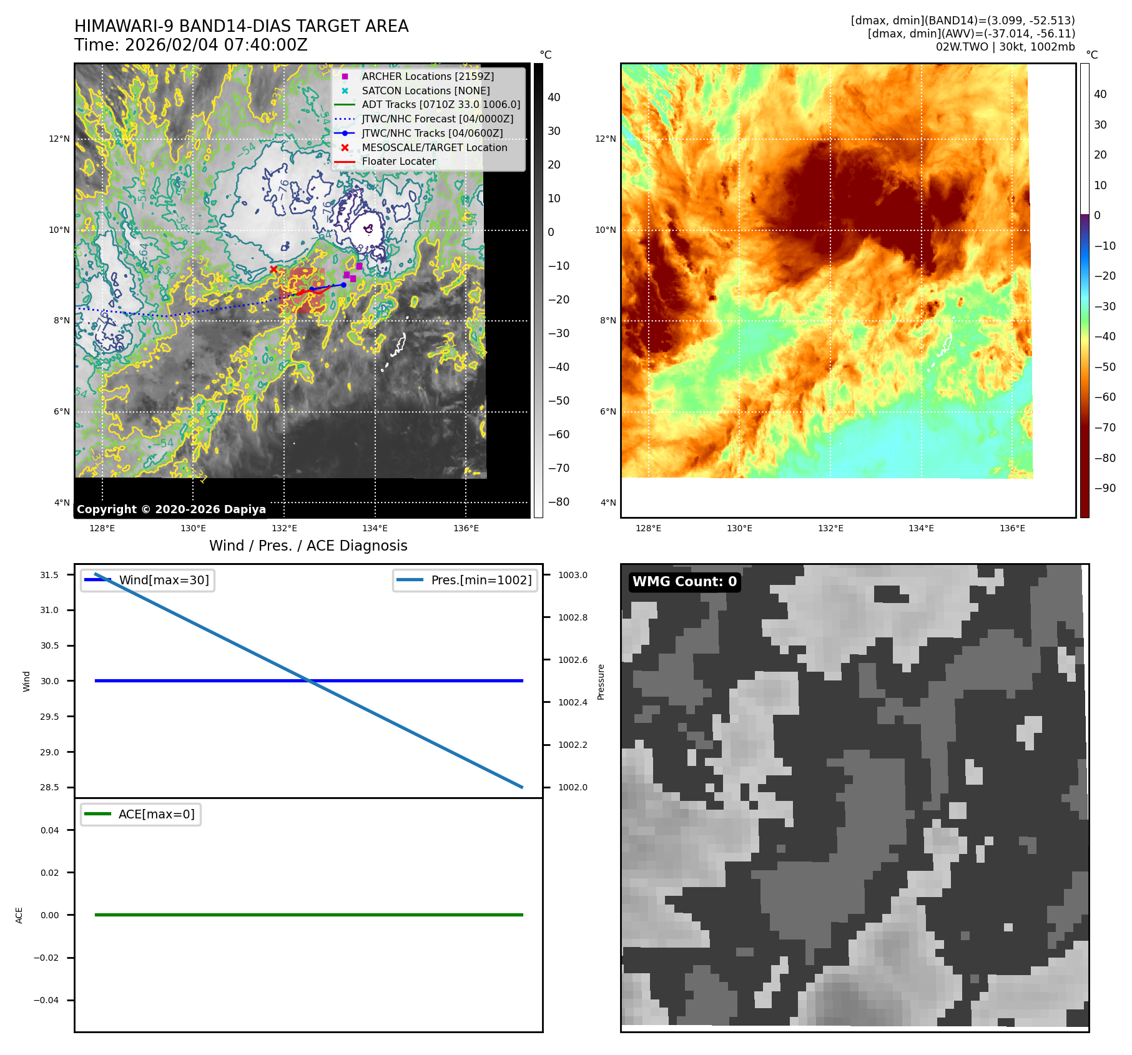
Task: Click the red X symbol in the legend
Action: pyautogui.click(x=345, y=148)
